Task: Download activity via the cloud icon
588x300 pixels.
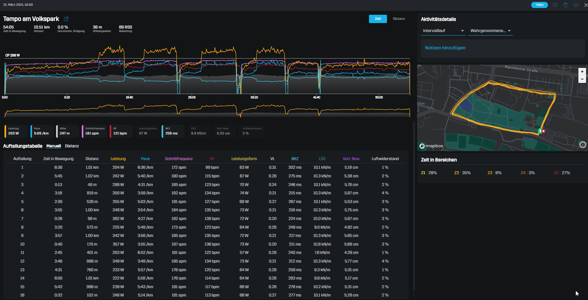Action: 576,5
